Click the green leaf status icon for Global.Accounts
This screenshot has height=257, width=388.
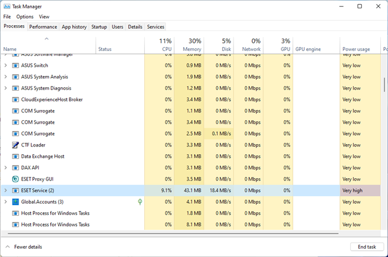point(140,202)
